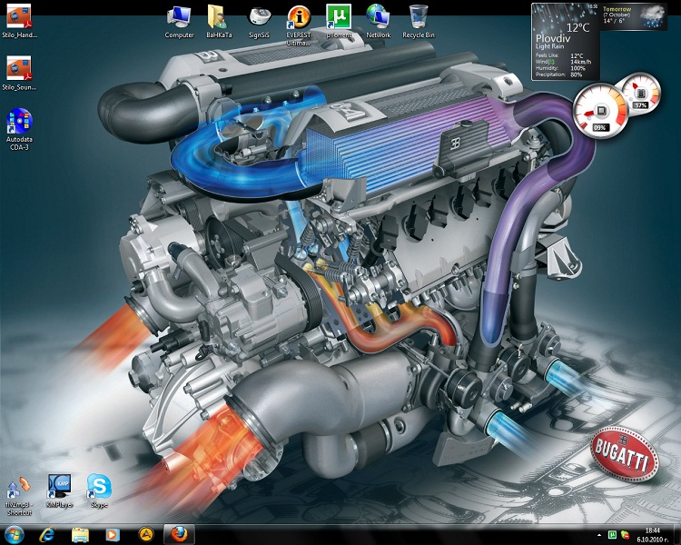Open the BaHKaTa folder
The width and height of the screenshot is (681, 545).
[218, 17]
